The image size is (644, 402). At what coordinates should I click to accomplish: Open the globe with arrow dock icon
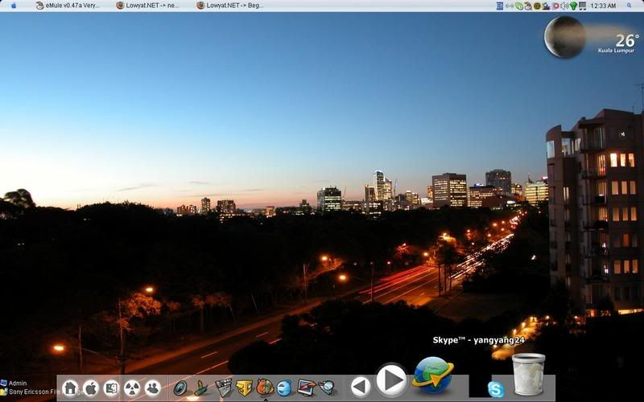(433, 375)
